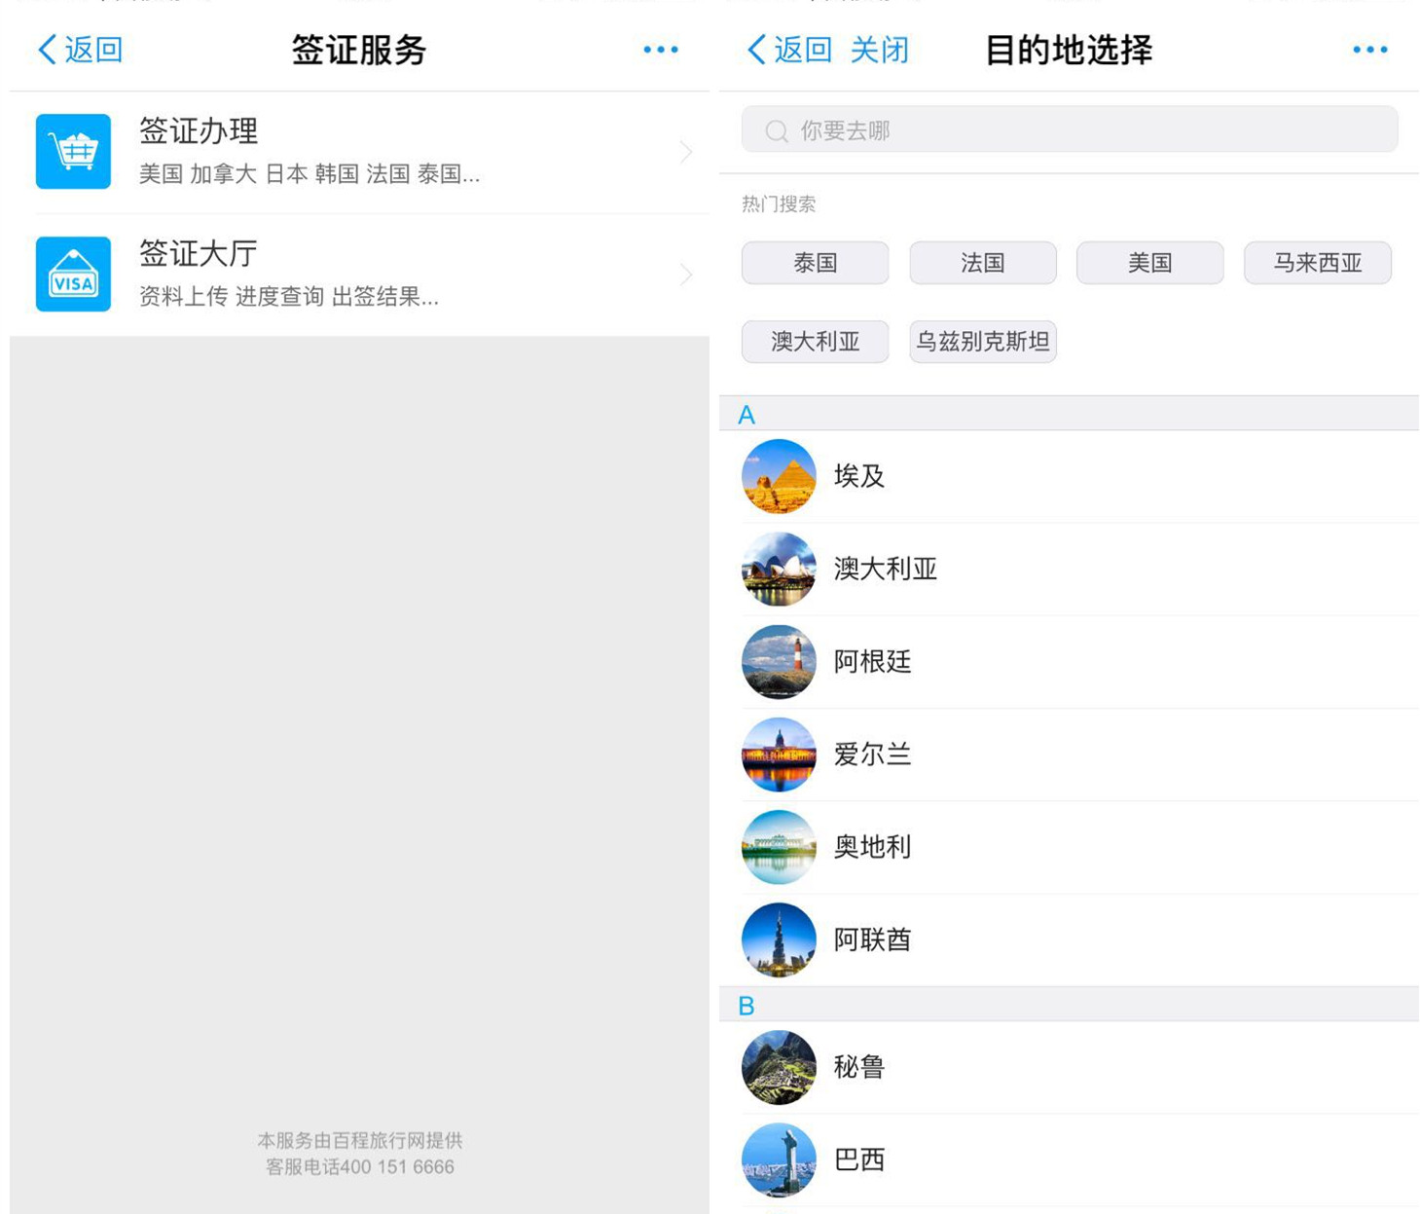Click the magnifier icon in the search bar
Viewport: 1420px width, 1214px height.
(x=776, y=129)
